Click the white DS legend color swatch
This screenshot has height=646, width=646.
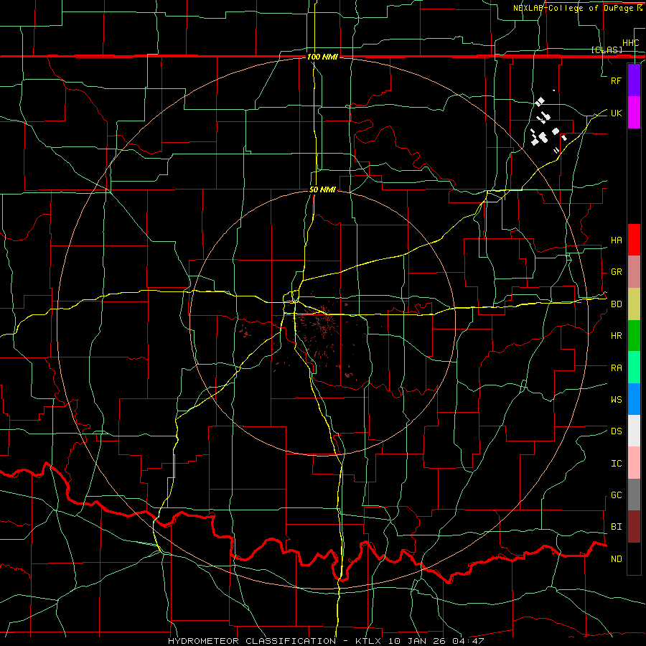(x=634, y=431)
